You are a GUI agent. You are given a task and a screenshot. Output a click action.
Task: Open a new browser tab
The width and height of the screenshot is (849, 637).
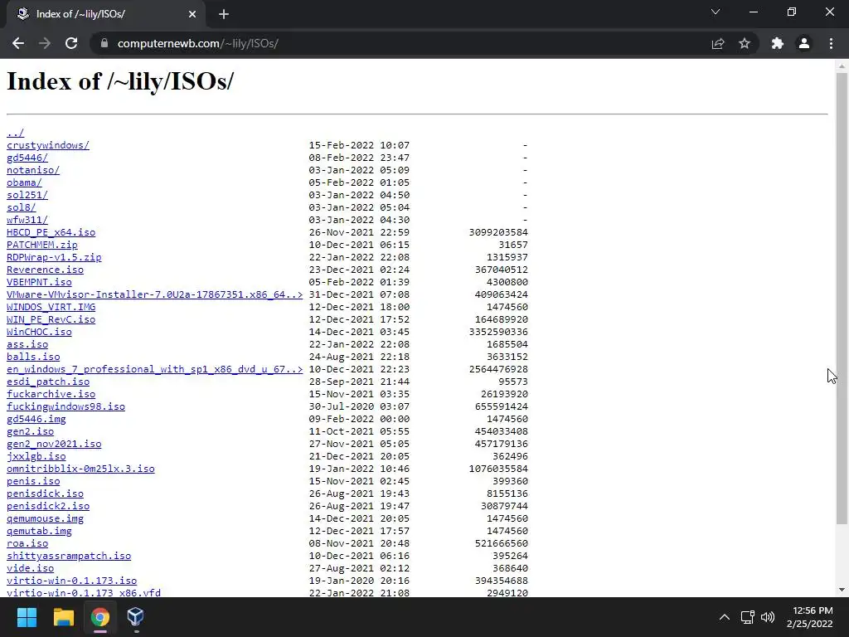click(224, 14)
